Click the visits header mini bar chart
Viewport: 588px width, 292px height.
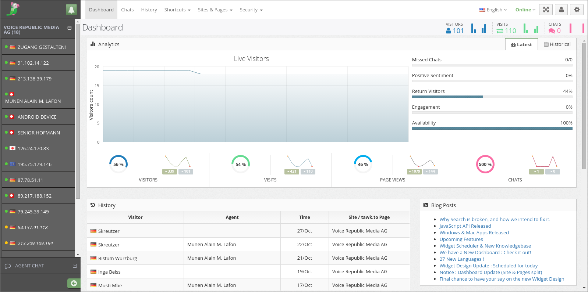(532, 28)
